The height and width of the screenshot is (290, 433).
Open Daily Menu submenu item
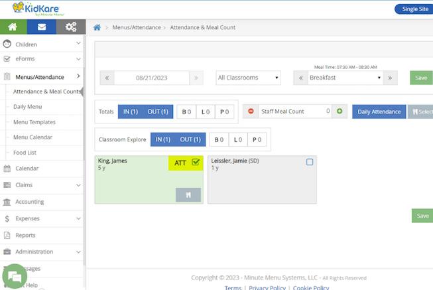pyautogui.click(x=28, y=107)
